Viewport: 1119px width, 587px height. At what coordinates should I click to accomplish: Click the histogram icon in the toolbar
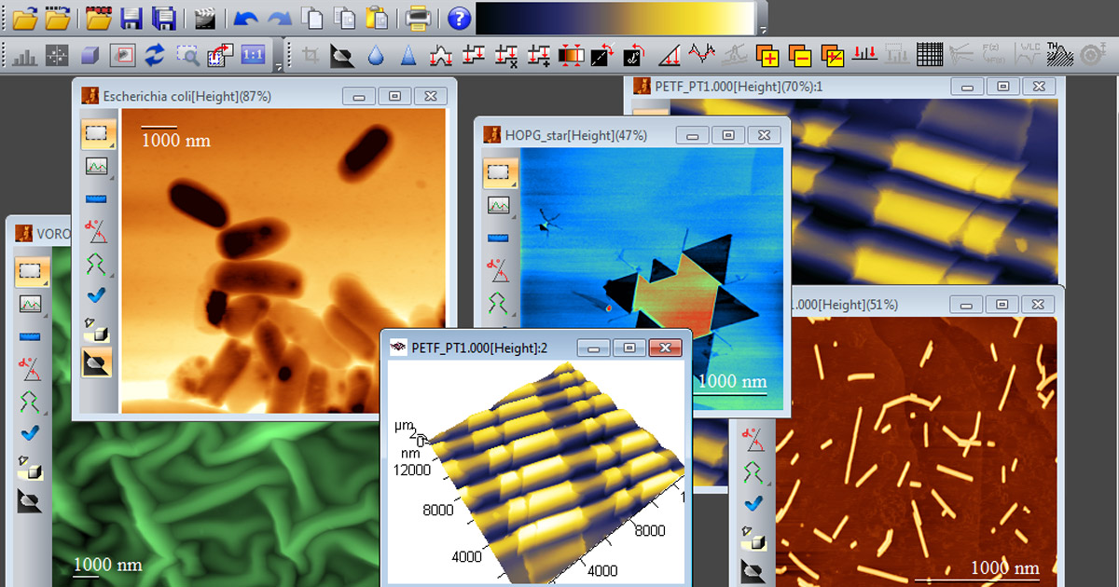tap(25, 56)
